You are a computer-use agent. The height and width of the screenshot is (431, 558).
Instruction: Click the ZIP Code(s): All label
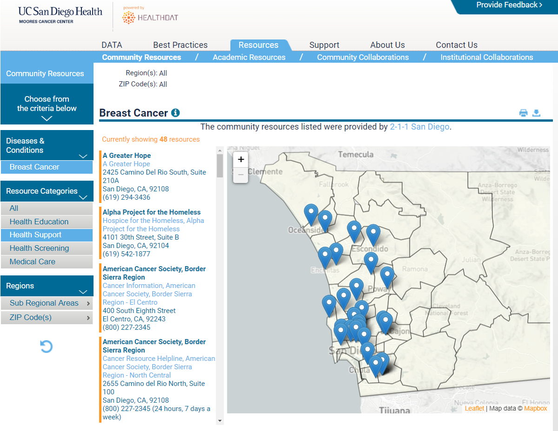pyautogui.click(x=143, y=84)
